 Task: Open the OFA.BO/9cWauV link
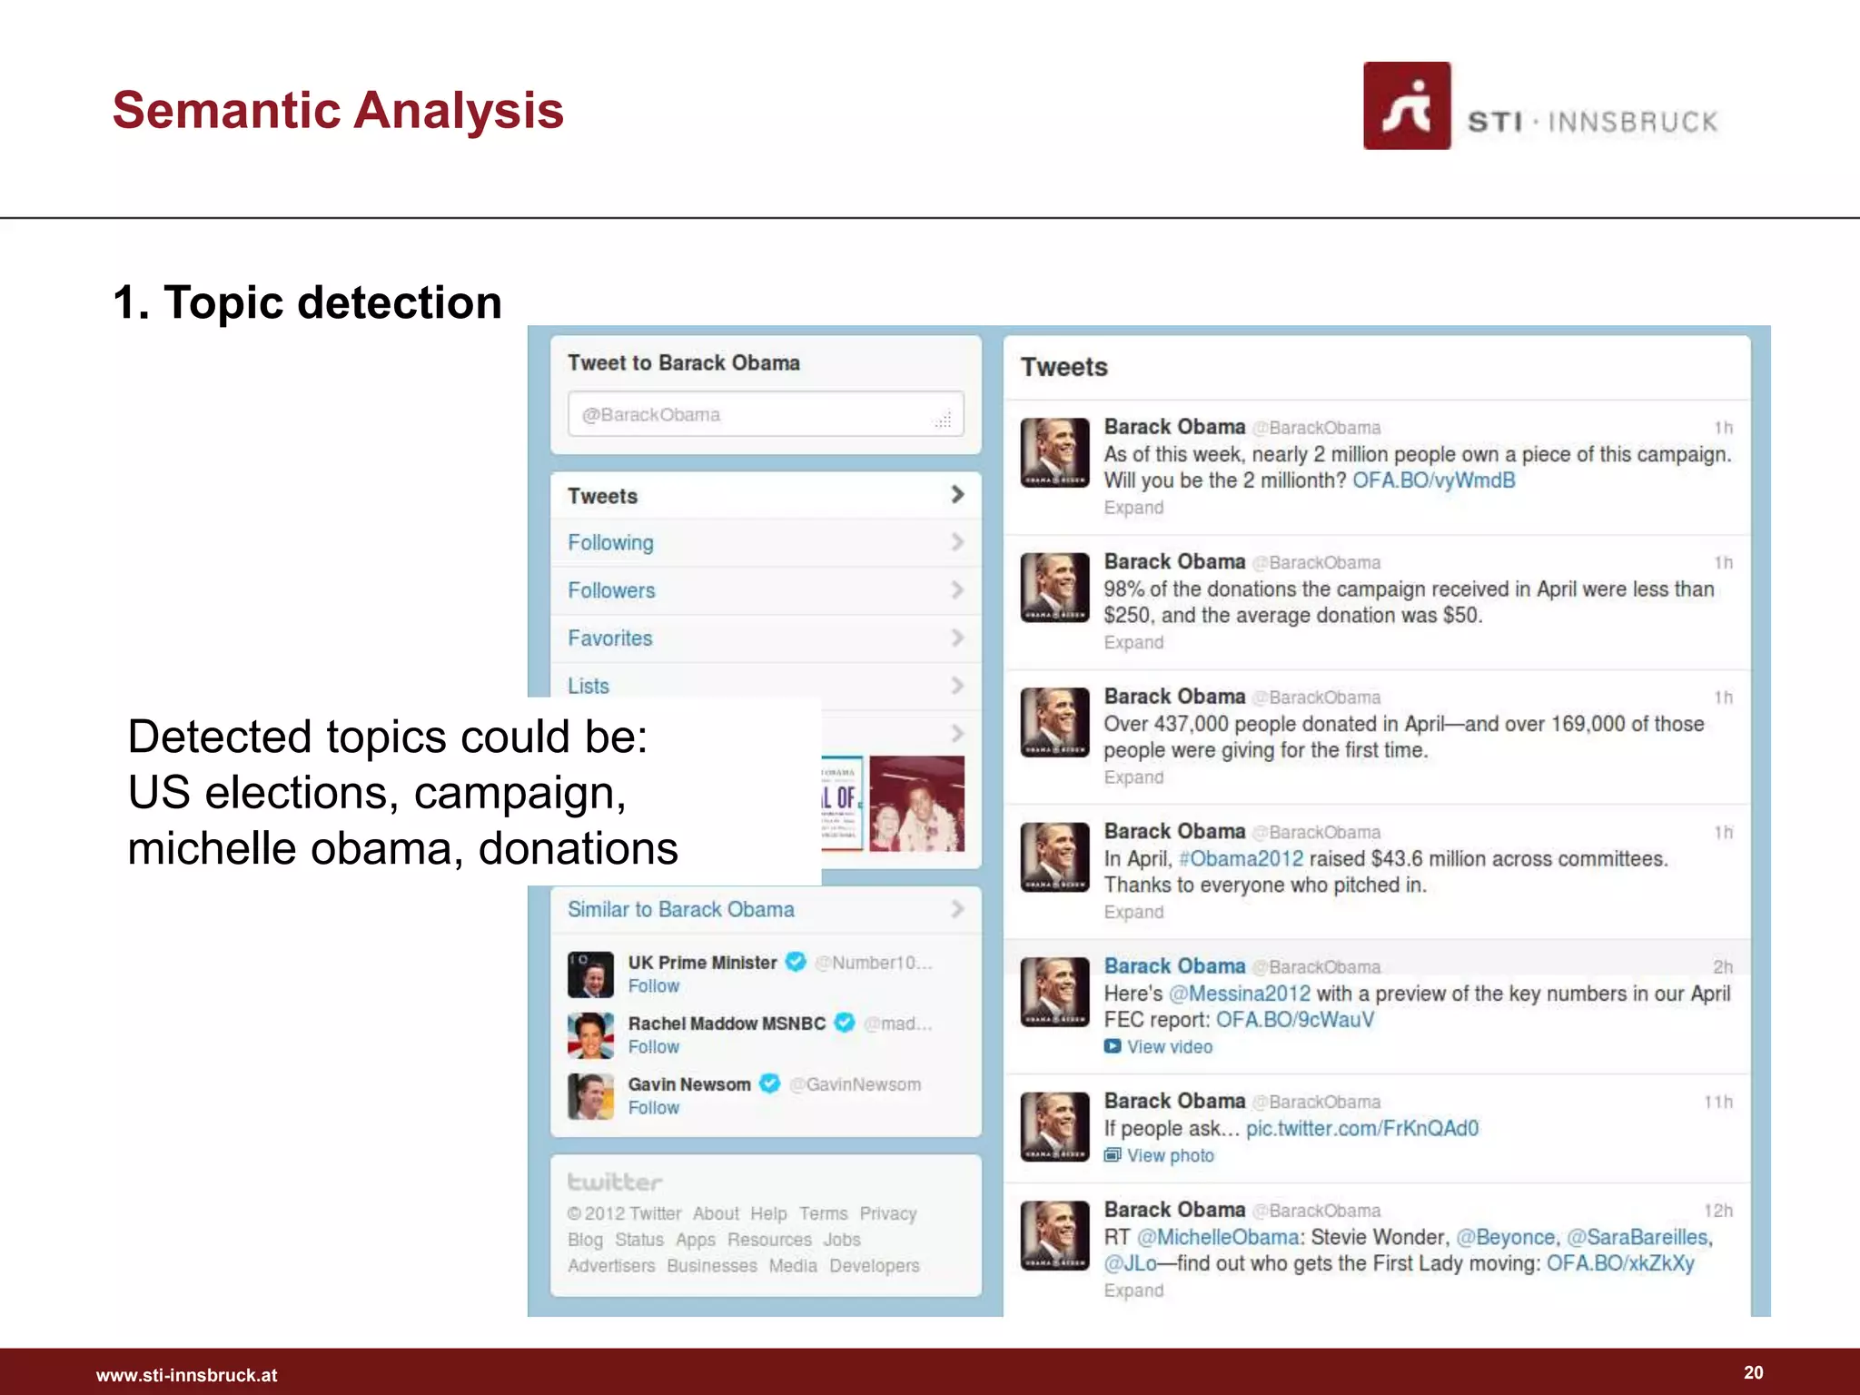[x=1295, y=1020]
